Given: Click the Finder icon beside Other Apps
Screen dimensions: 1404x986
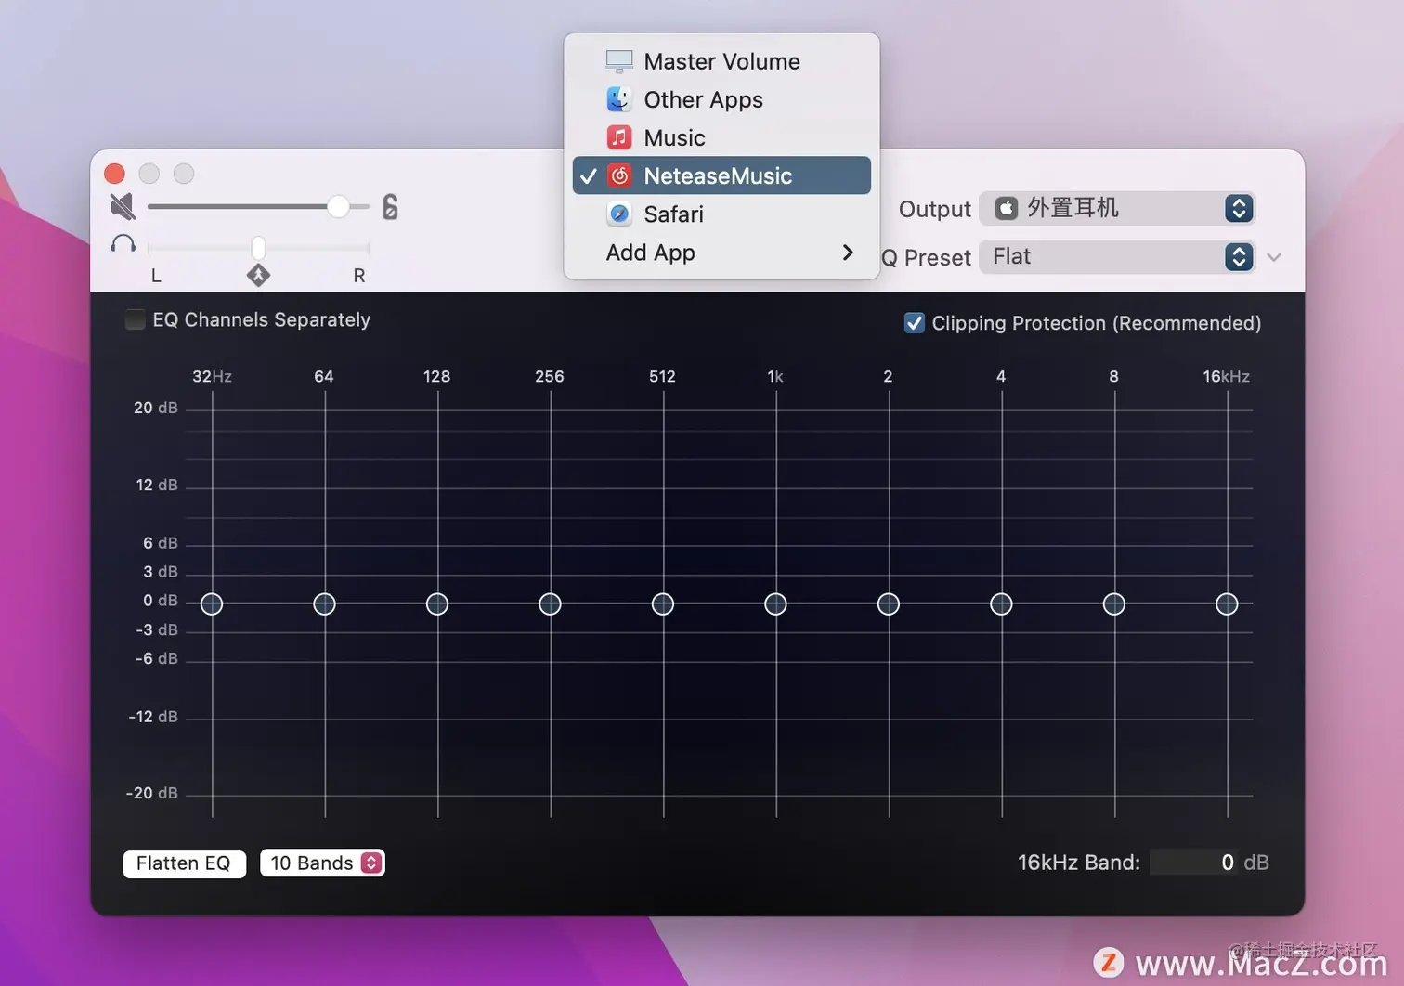Looking at the screenshot, I should pyautogui.click(x=619, y=99).
